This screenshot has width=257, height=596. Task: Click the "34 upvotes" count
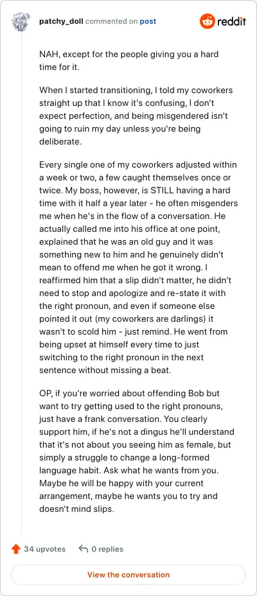(44, 549)
